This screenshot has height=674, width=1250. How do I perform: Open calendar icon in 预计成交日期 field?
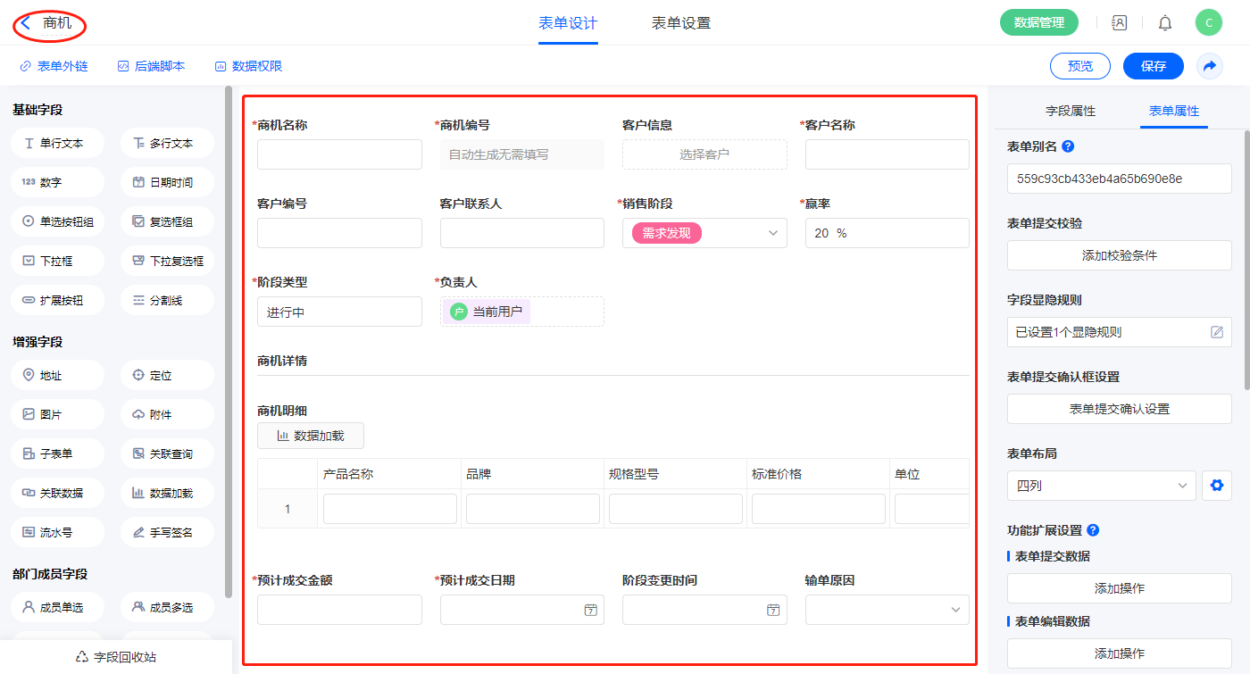pyautogui.click(x=590, y=610)
